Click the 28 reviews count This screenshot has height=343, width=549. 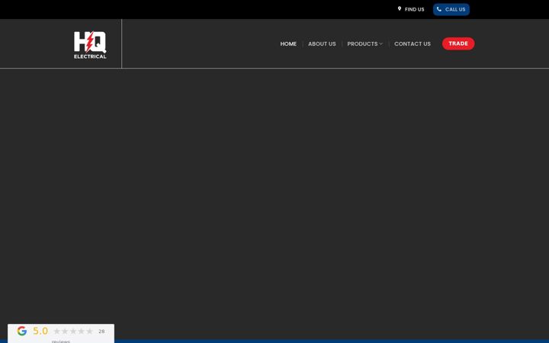coord(101,332)
